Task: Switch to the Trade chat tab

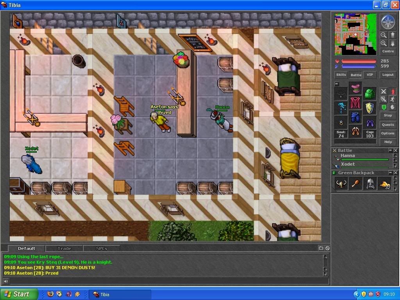Action: [x=64, y=248]
